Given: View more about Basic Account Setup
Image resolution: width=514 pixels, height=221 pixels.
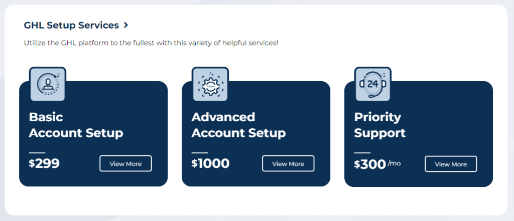Looking at the screenshot, I should (125, 164).
